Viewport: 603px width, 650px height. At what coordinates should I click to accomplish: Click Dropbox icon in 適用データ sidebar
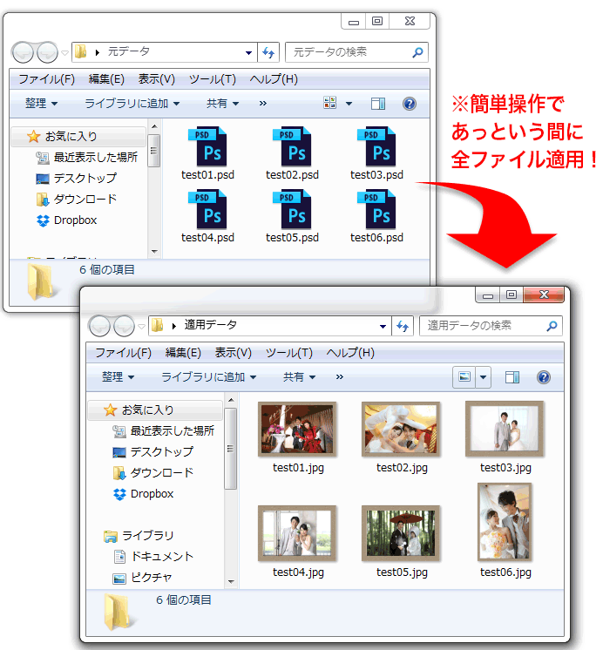[119, 494]
